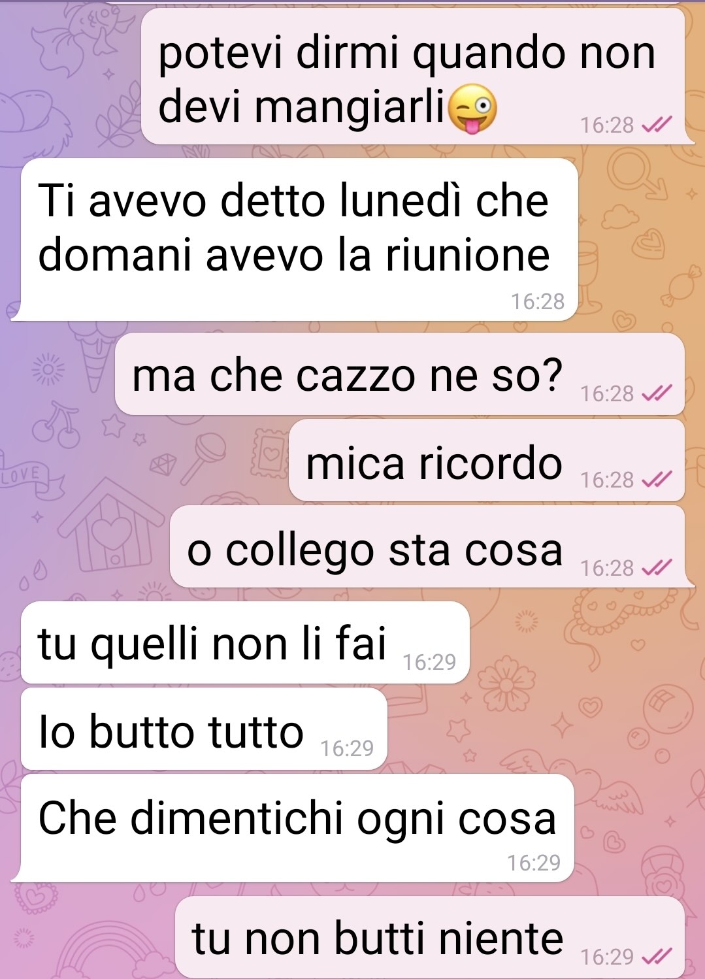Select the 'Ti avevo detto lunedì' message bubble
Screen dimensions: 705x979
coord(299,239)
